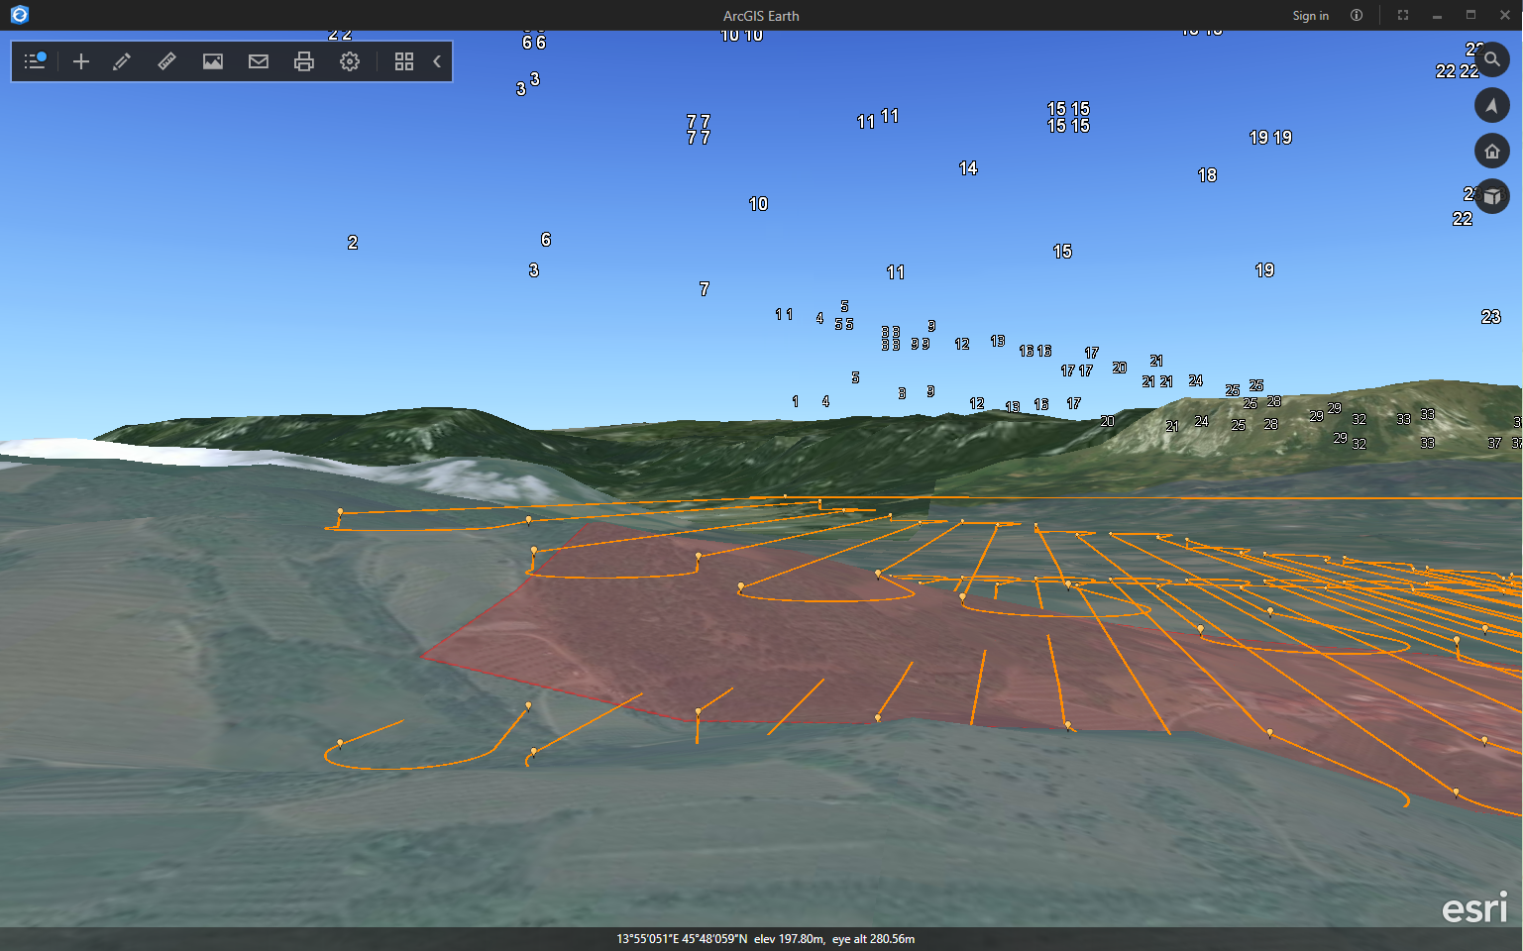Open the Search tool
1523x951 pixels.
click(1492, 59)
